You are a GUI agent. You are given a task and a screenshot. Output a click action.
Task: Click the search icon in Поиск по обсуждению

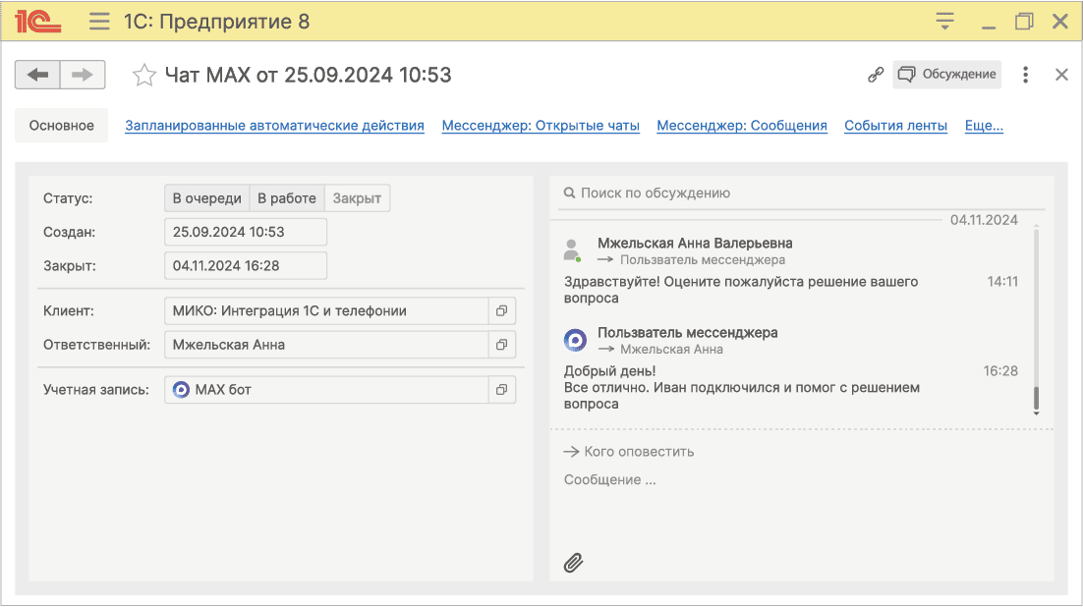569,193
